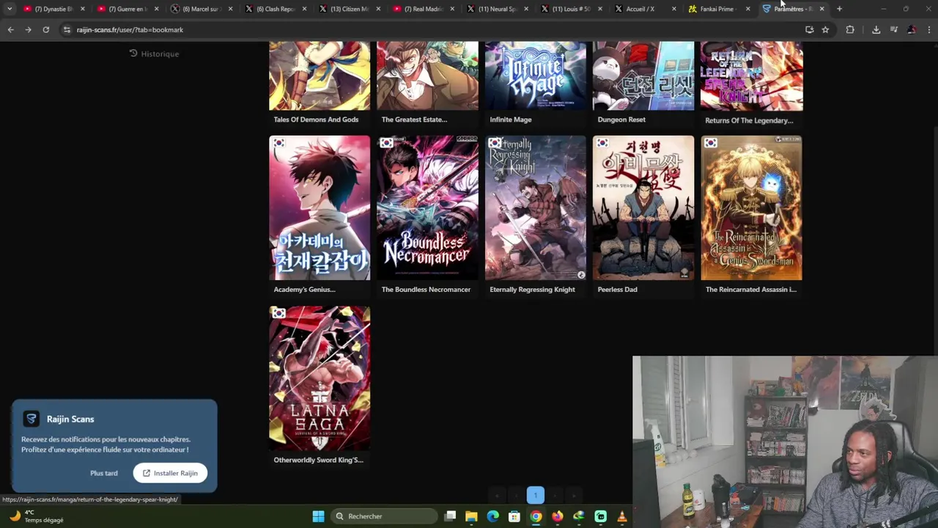Open The Reincarnated Assassin cover
The image size is (938, 528).
point(751,208)
